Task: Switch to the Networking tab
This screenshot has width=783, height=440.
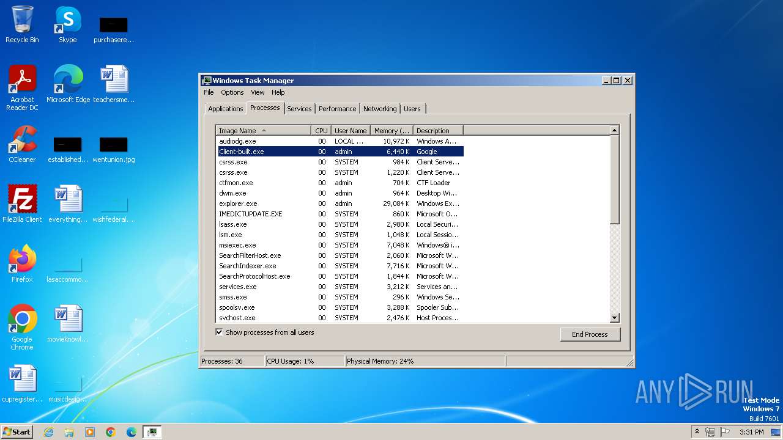Action: coord(380,109)
